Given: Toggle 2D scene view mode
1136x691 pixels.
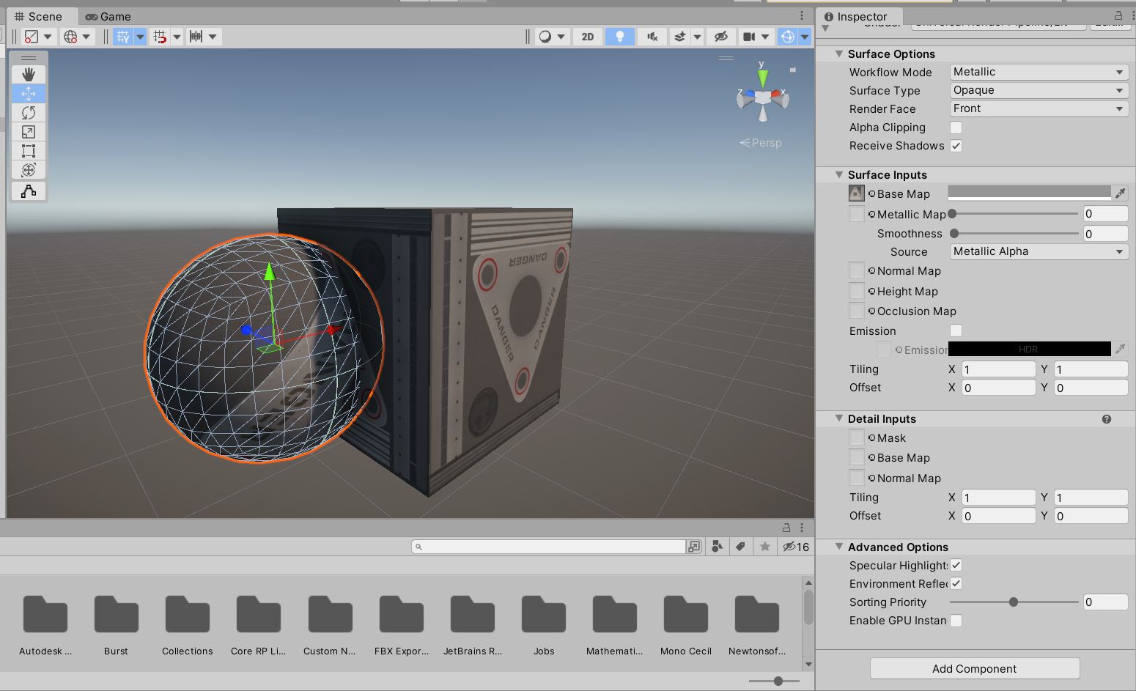Looking at the screenshot, I should tap(586, 36).
